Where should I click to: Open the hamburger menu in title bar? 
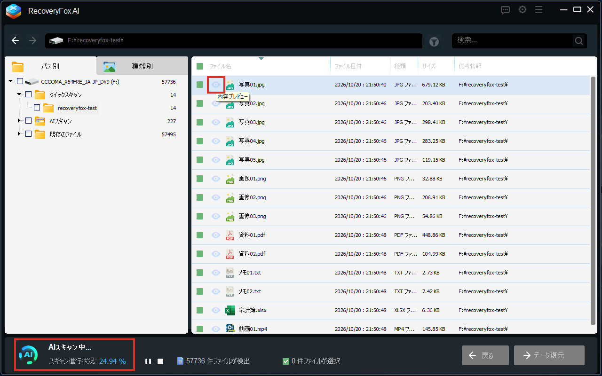click(539, 10)
